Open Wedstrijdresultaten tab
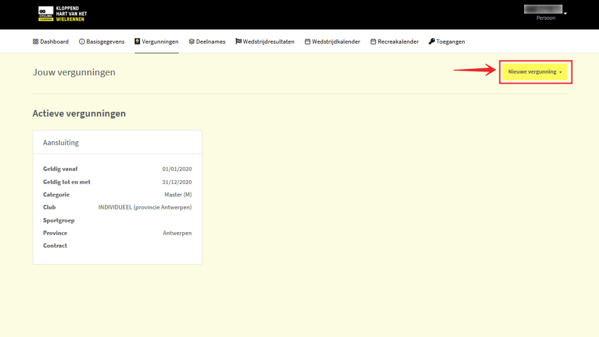 (265, 41)
